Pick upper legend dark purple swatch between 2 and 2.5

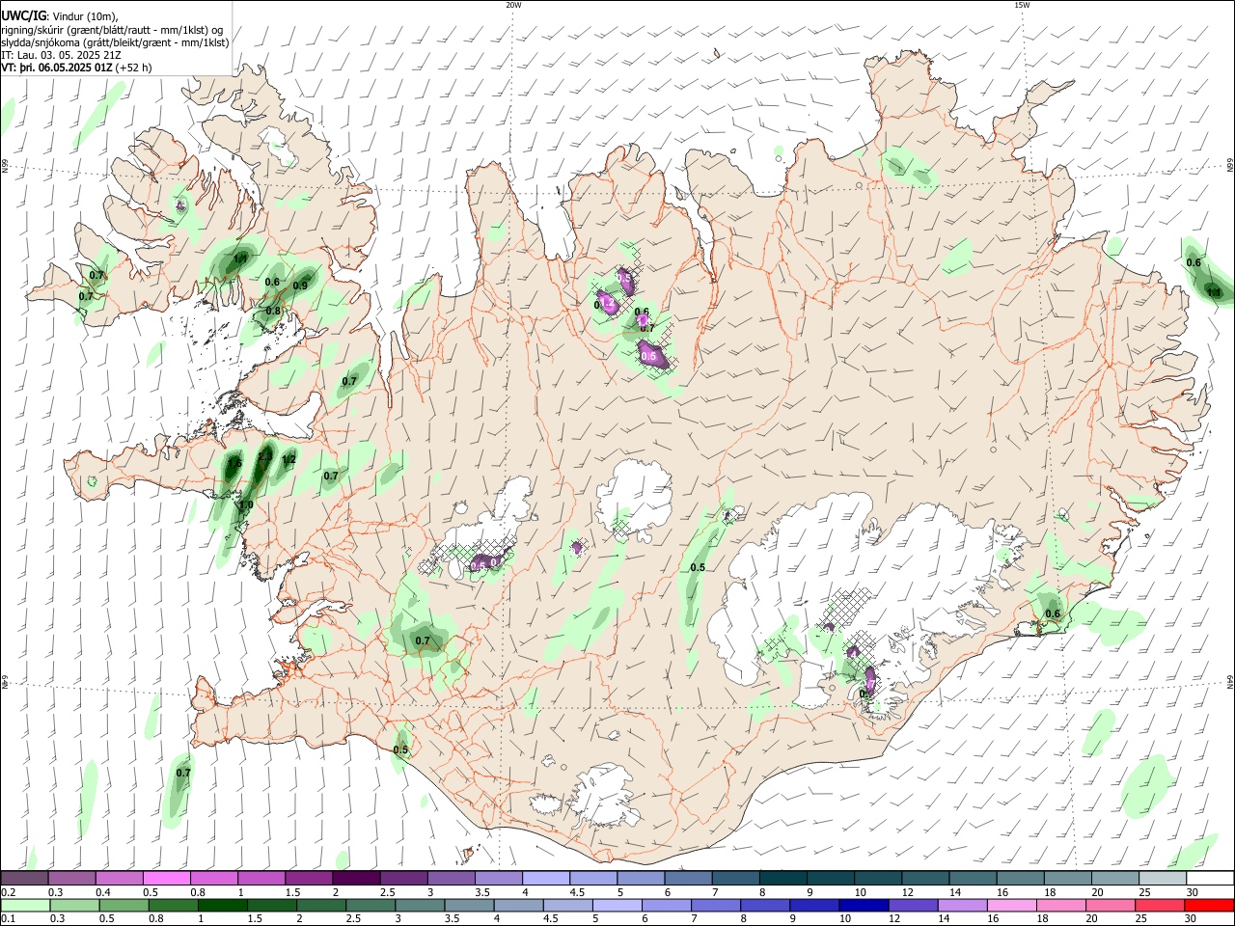[356, 878]
